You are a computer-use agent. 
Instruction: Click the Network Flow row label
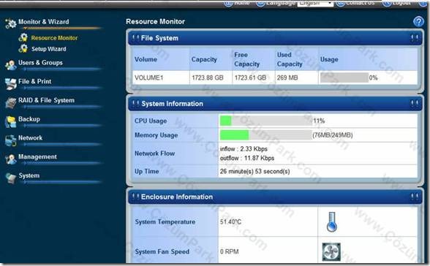(155, 153)
